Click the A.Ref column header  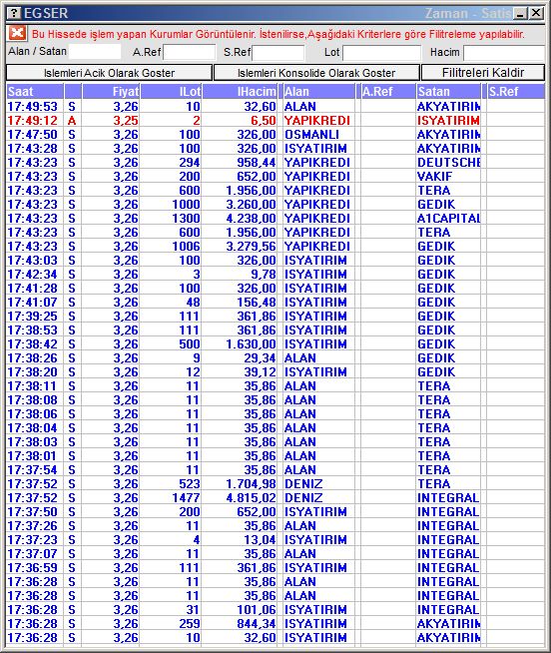388,92
